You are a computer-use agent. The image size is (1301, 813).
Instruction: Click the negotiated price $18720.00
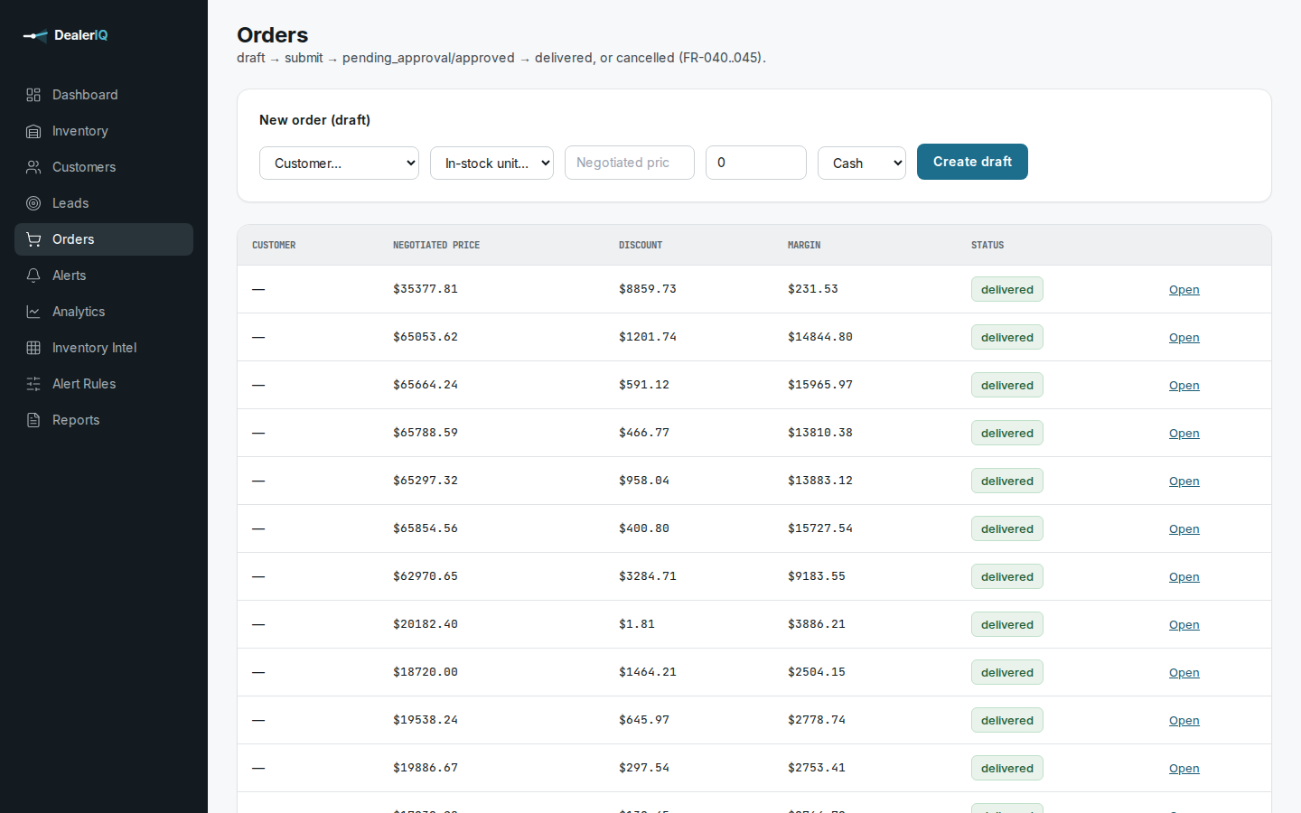pos(426,672)
